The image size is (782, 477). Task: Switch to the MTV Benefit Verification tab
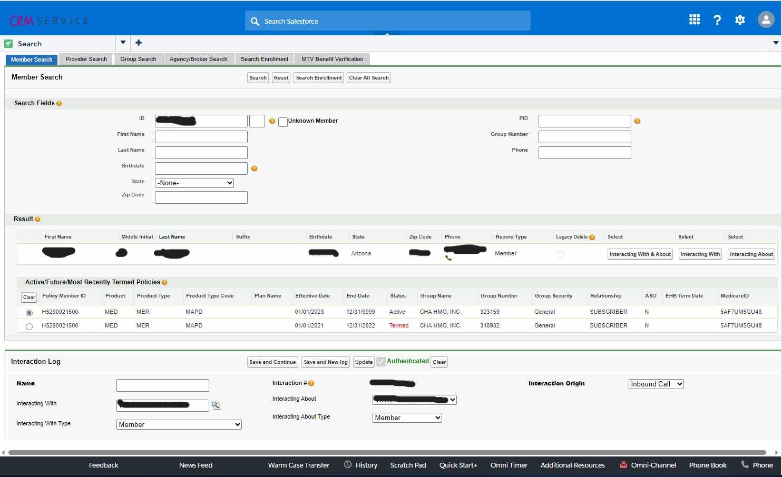pyautogui.click(x=333, y=59)
